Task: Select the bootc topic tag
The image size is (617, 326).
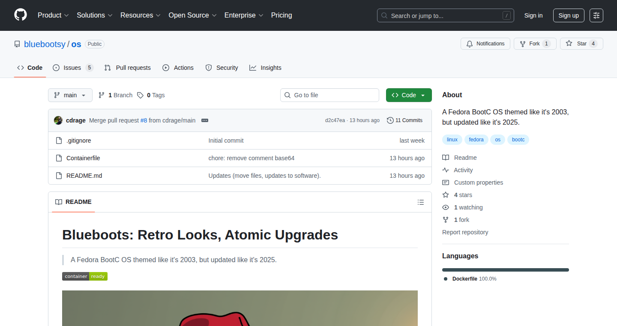Action: coord(518,140)
